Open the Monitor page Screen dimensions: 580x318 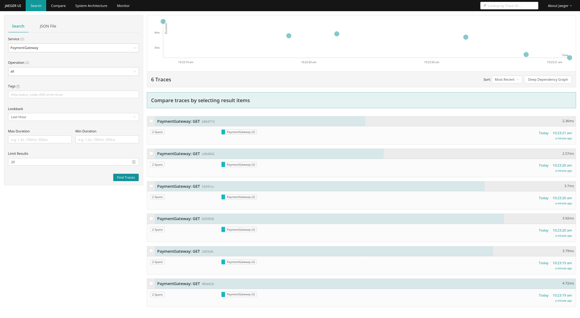[x=123, y=6]
